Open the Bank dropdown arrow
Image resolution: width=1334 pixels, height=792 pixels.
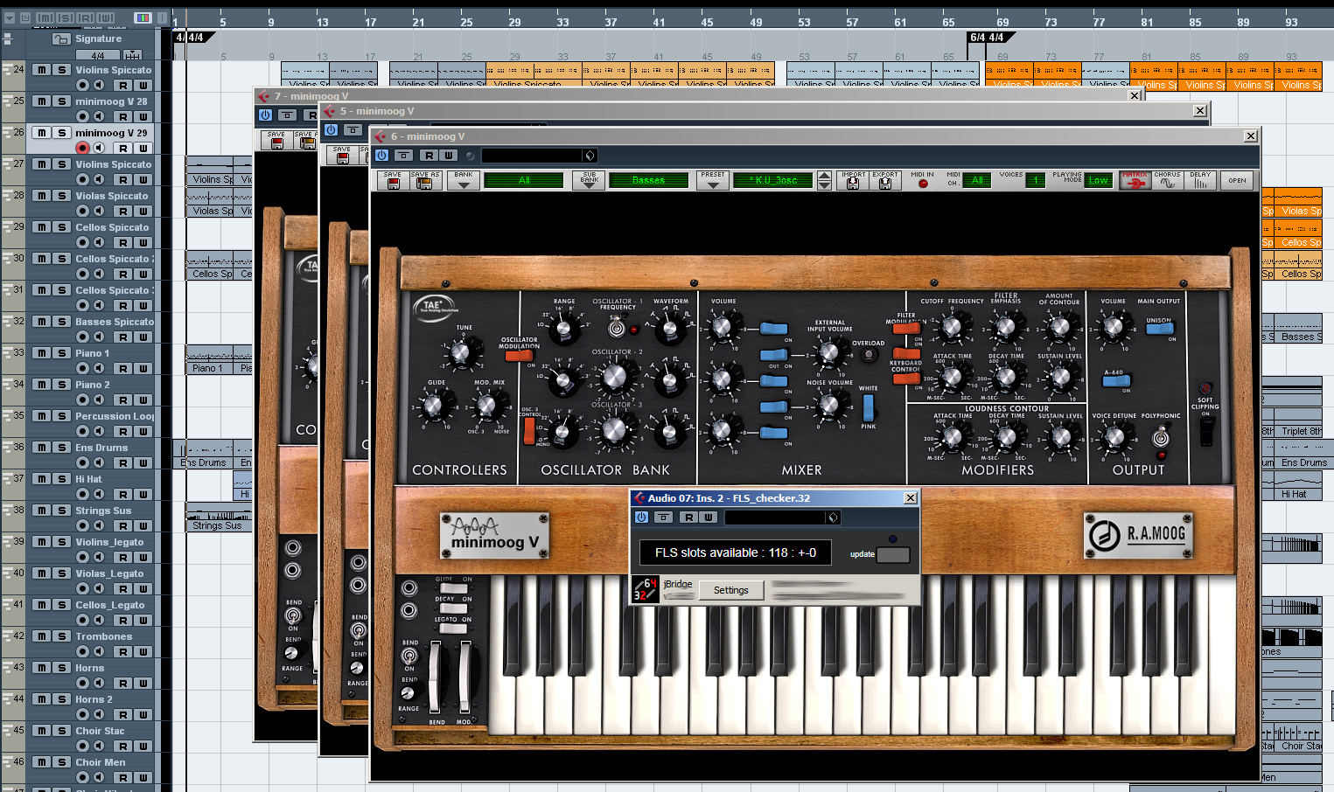(x=463, y=180)
